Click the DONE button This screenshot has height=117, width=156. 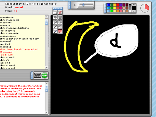[45, 75]
